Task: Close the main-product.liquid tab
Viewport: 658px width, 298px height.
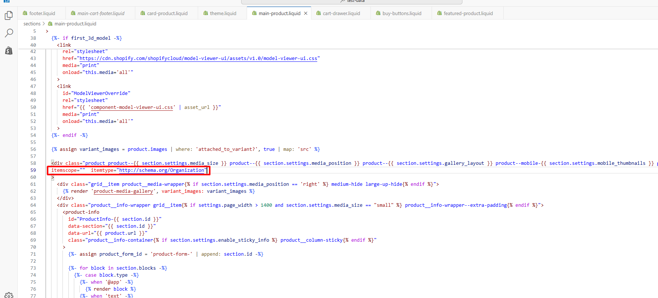Action: (x=305, y=13)
